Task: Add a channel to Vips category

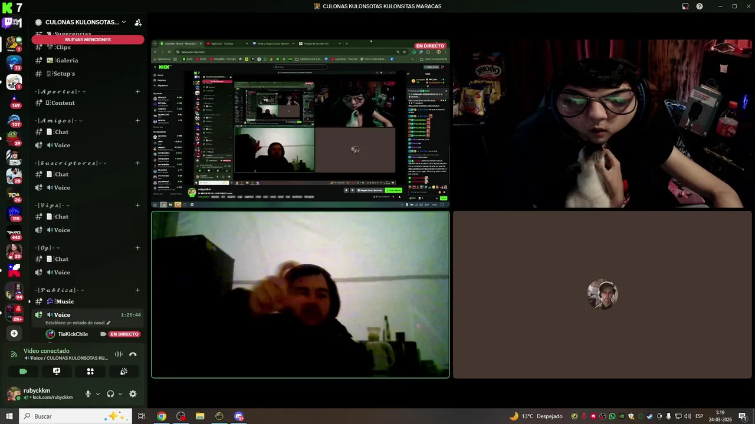Action: pos(137,205)
